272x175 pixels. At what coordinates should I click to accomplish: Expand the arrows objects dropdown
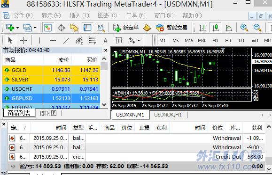139,41
